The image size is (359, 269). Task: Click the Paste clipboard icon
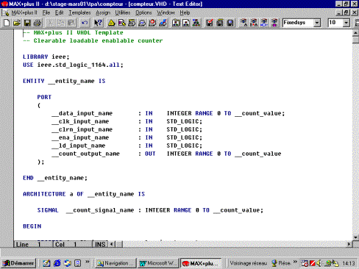[71, 23]
